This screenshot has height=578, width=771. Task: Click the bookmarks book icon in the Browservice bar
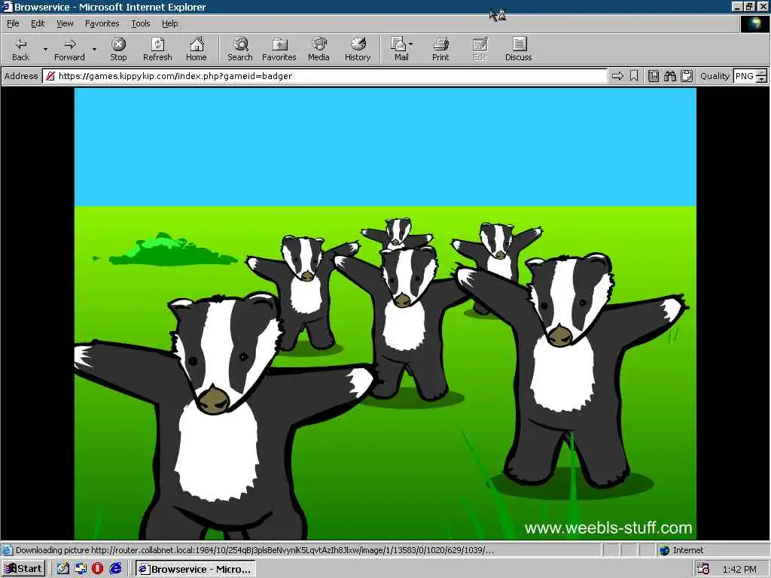click(x=653, y=76)
